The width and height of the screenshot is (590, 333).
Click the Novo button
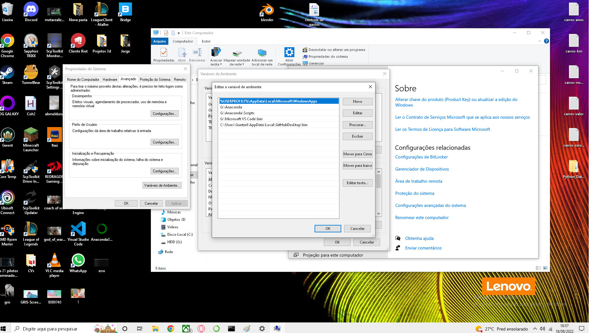[357, 102]
